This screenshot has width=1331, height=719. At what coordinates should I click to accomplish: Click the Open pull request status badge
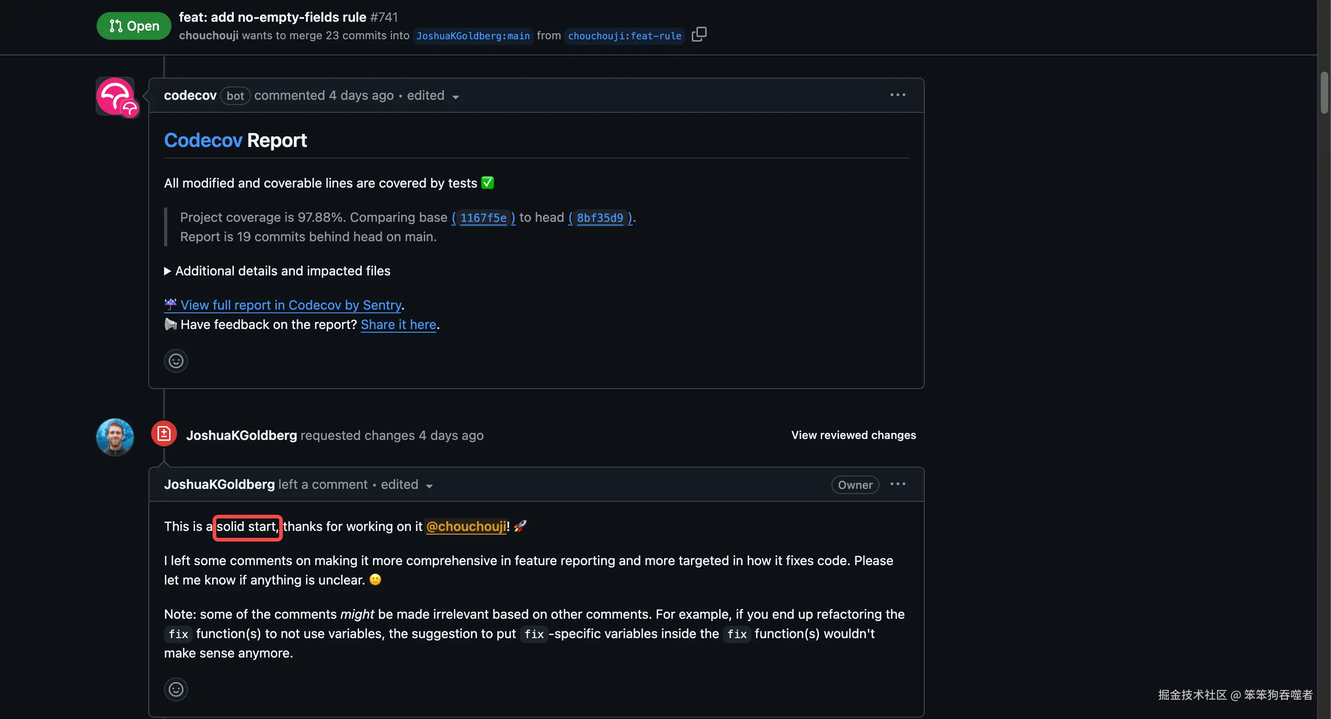[134, 26]
